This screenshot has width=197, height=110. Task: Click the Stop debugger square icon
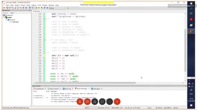click(26, 8)
